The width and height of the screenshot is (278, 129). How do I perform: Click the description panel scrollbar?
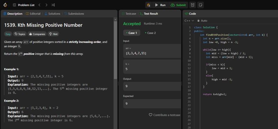click(x=115, y=50)
